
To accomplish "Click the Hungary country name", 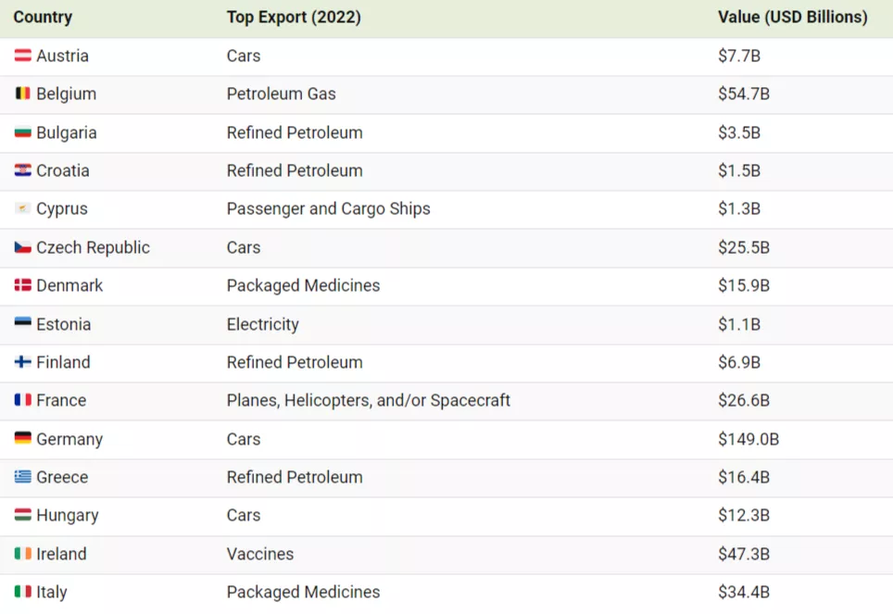I will (67, 515).
